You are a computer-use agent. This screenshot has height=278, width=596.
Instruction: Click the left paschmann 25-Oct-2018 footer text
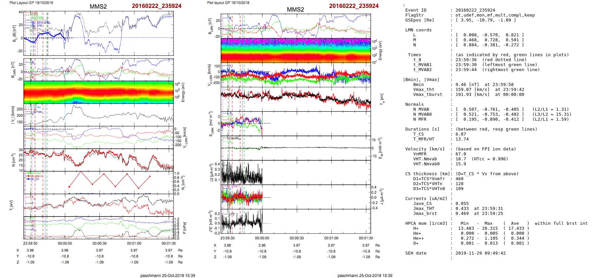(168, 276)
